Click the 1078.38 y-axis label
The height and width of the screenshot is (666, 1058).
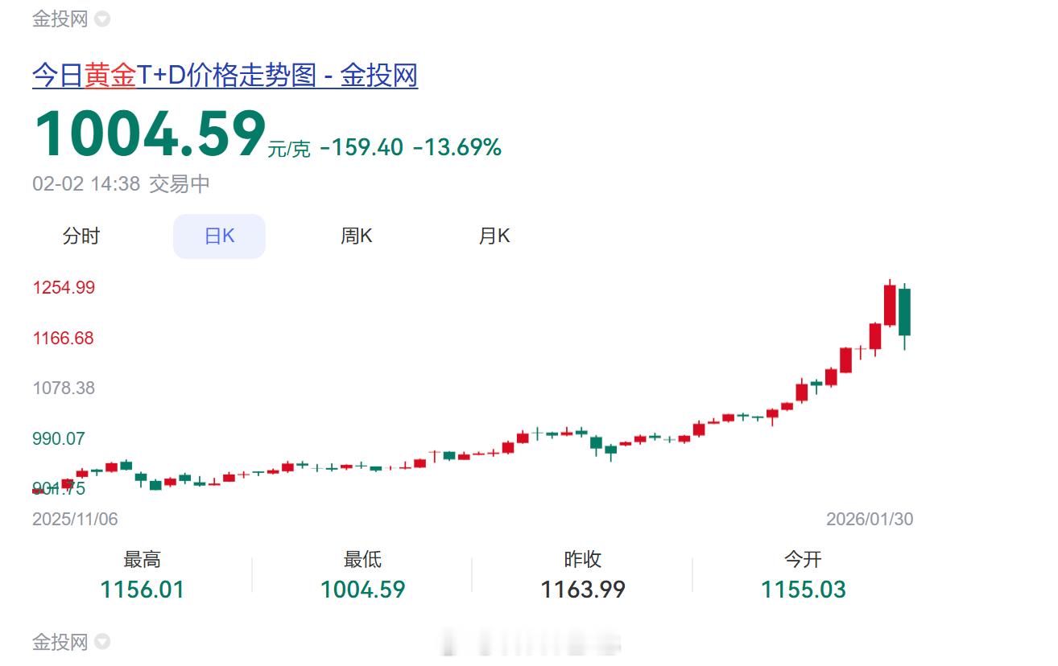[x=64, y=388]
